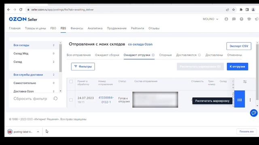Viewport: 259px width, 145px height.
Task: Select the Доставка Ozon delivery filter
Action: coord(34,91)
